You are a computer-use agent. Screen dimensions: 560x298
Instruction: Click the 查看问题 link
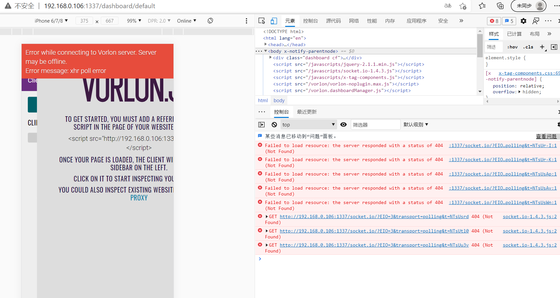[x=546, y=137]
